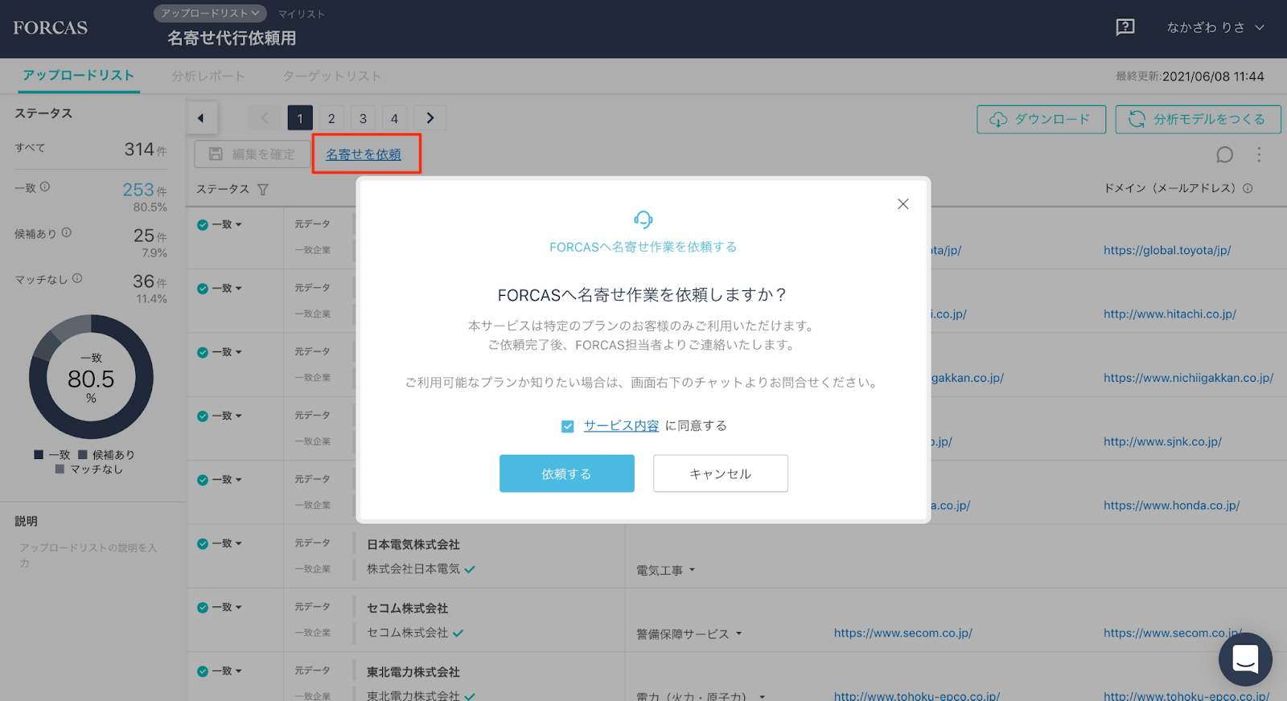Screen dimensions: 1287x701
Task: Collapse the sidebar with left triangle button
Action: coord(201,118)
